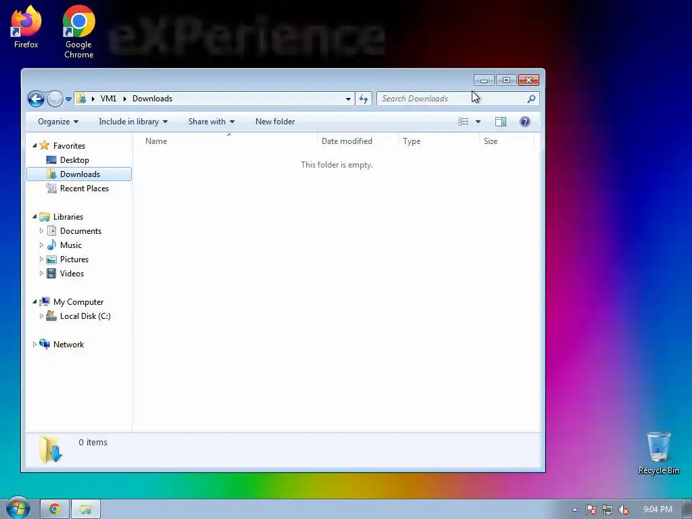Viewport: 692px width, 519px height.
Task: Close the Downloads window
Action: coord(528,80)
